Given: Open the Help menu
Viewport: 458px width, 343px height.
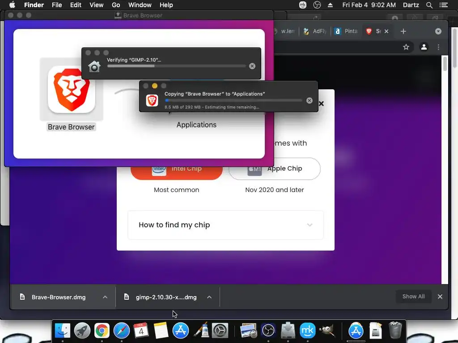Looking at the screenshot, I should (x=166, y=5).
